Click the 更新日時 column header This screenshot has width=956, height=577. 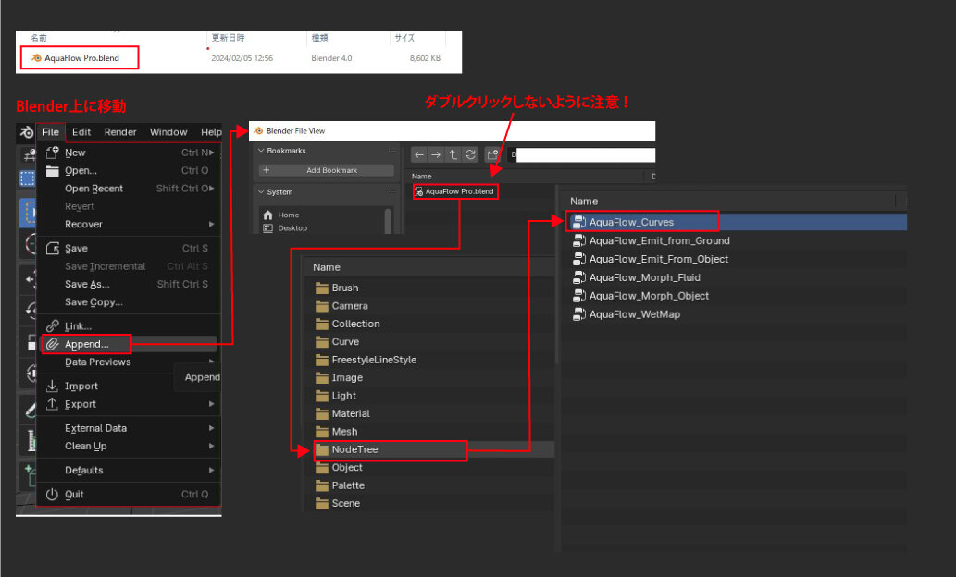click(x=228, y=38)
